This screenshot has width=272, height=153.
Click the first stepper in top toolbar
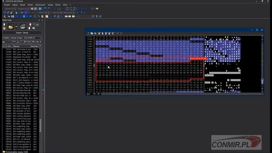click(x=15, y=8)
